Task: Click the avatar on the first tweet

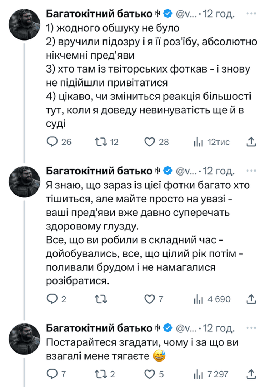Action: click(24, 24)
